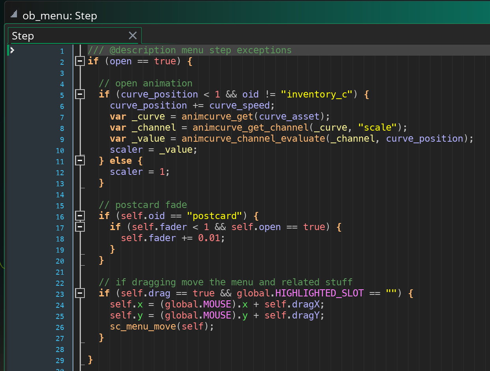Screen dimensions: 490x371
Task: Click the line "curve_position += curve_speed;"
Action: 192,105
